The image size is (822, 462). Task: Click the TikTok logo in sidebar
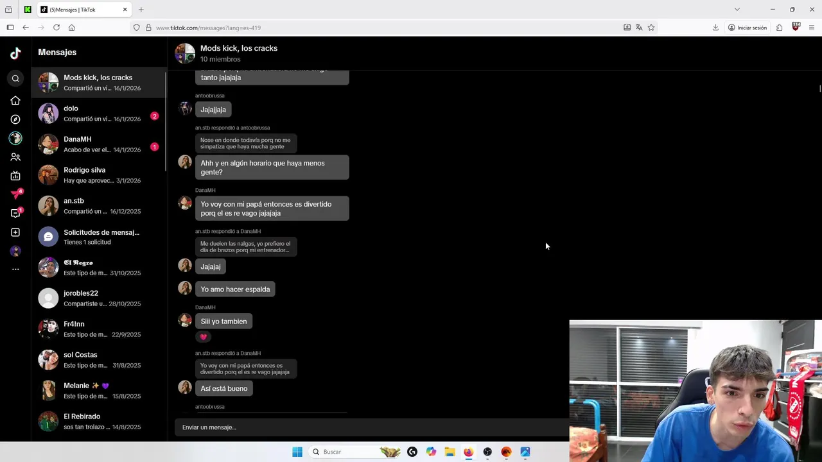tap(15, 53)
